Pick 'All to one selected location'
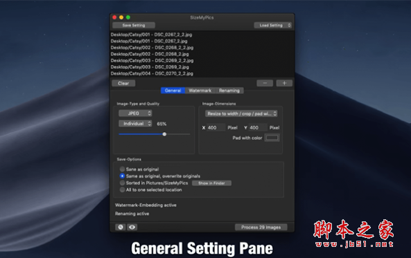The height and width of the screenshot is (258, 411). pos(122,190)
